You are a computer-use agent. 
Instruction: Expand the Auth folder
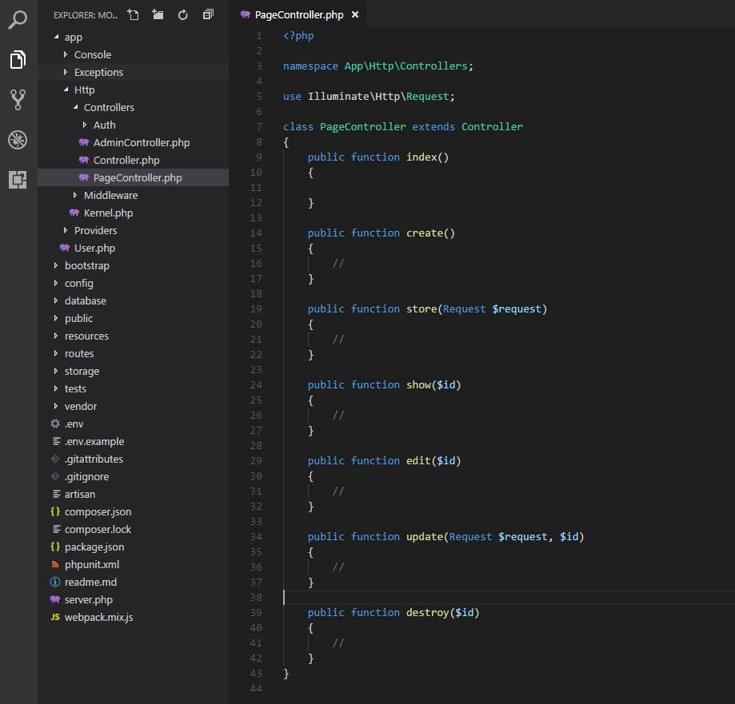[104, 125]
